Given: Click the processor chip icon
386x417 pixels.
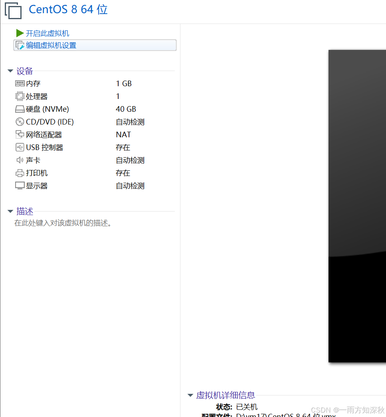Looking at the screenshot, I should click(20, 96).
